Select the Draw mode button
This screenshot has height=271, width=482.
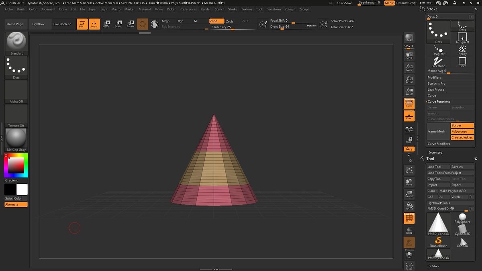(x=94, y=24)
